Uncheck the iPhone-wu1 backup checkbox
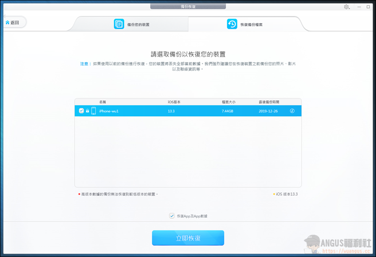Viewport: 376px width, 257px height. coord(81,111)
